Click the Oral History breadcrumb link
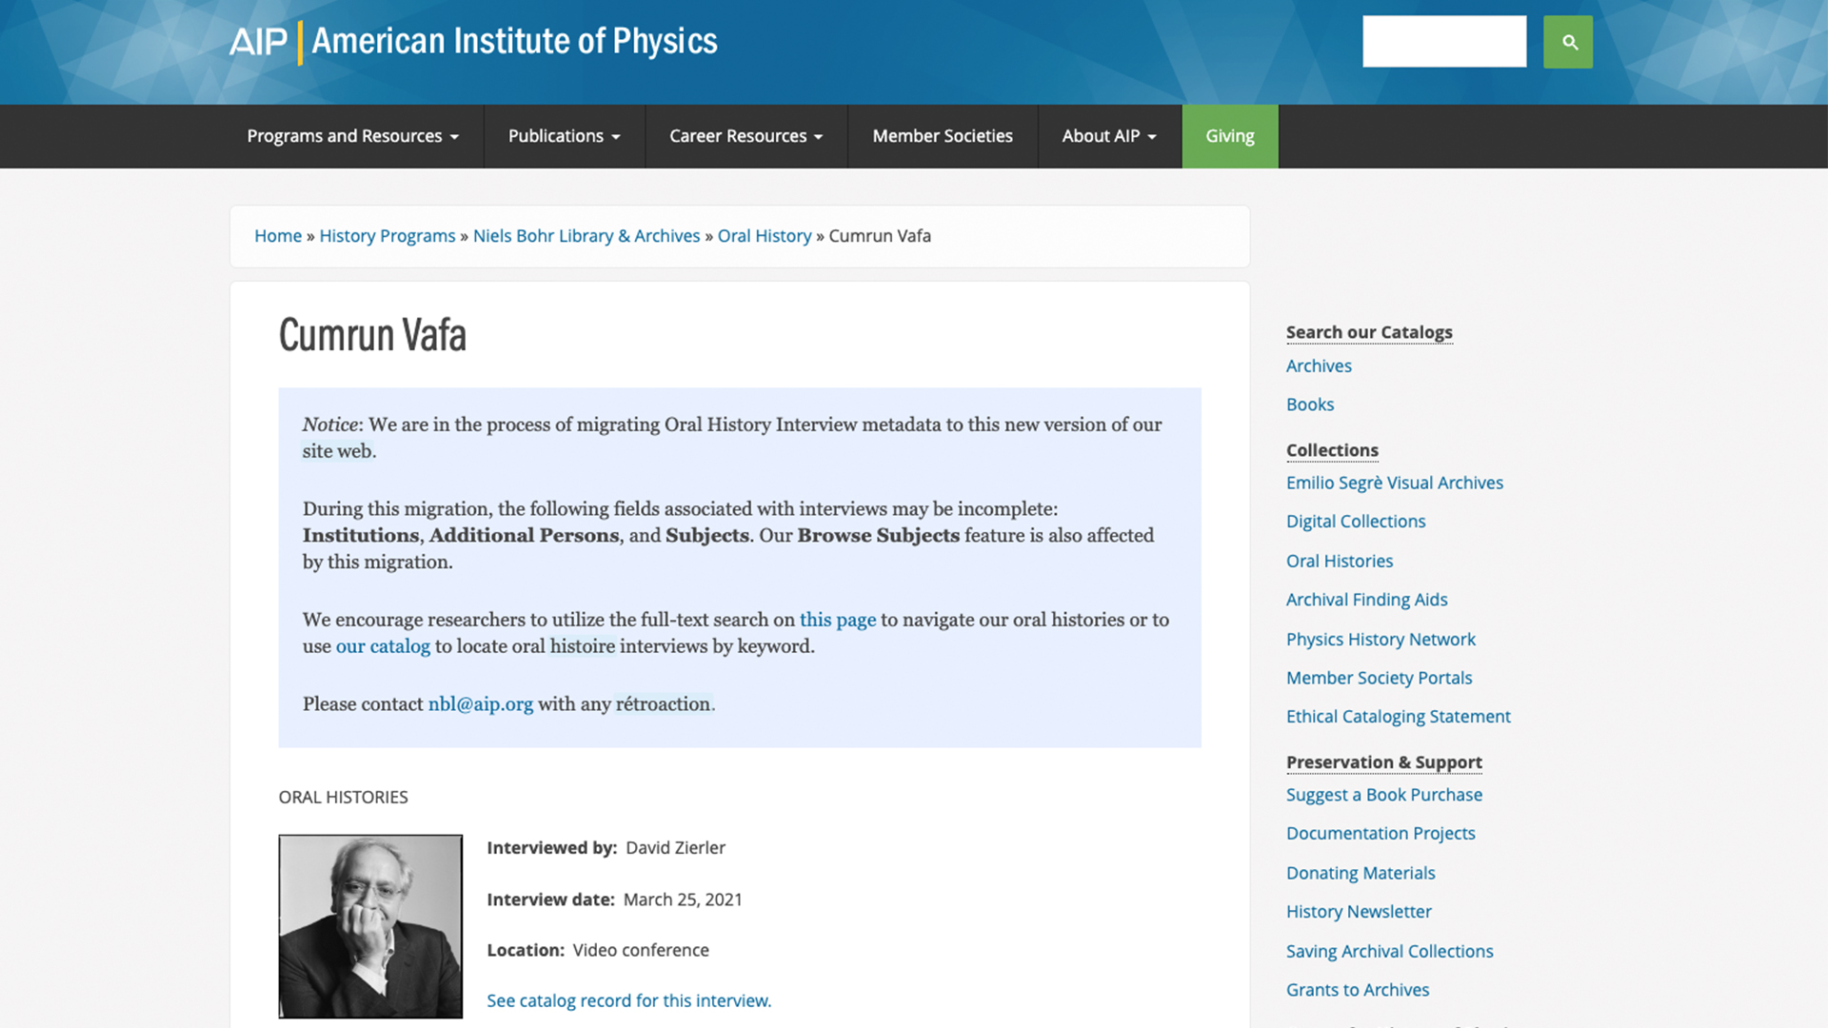The image size is (1828, 1028). tap(764, 236)
